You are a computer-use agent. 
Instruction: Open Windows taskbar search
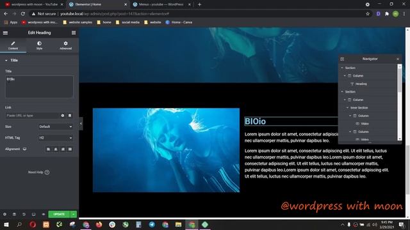click(19, 224)
